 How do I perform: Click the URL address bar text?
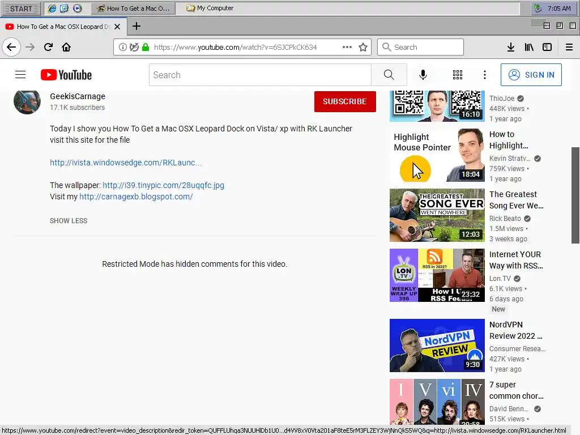coord(235,48)
